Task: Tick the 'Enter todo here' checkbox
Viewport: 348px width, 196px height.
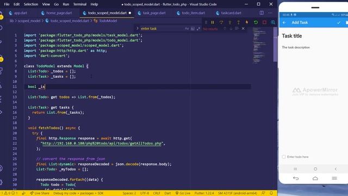Action: click(x=284, y=157)
